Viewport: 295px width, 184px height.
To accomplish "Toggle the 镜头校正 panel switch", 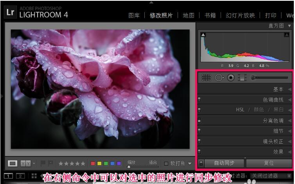I will 199,141.
